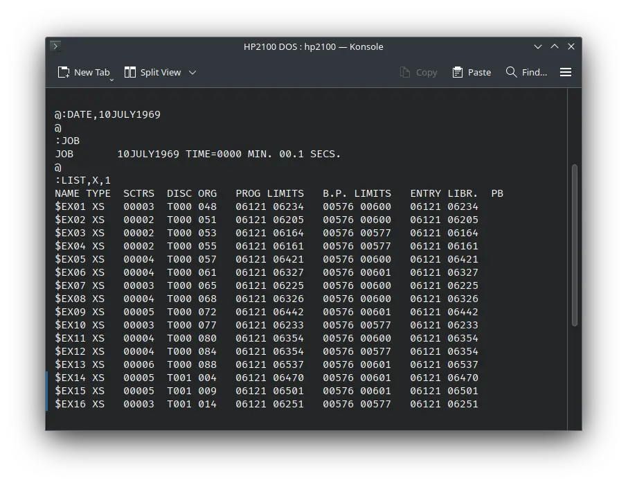Screen dimensions: 628x485
Task: Click the Paste clipboard icon
Action: [456, 71]
